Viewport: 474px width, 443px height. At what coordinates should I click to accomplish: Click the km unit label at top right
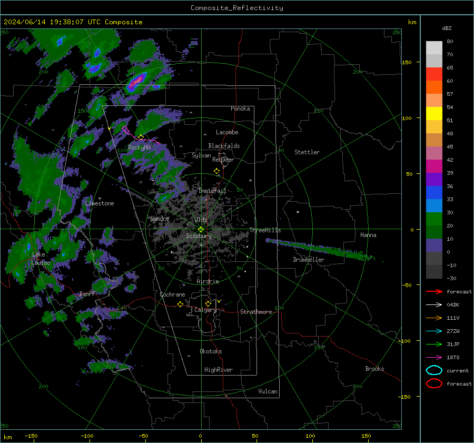tap(412, 22)
